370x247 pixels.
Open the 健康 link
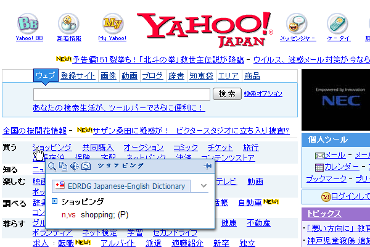coord(229,223)
